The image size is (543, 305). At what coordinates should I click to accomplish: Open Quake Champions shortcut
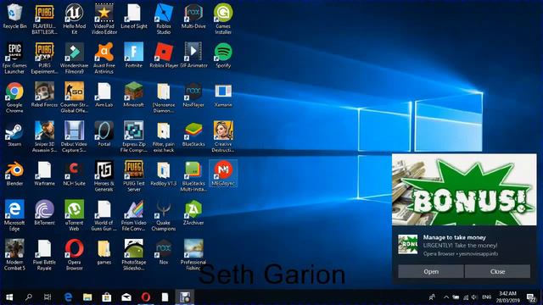point(164,216)
